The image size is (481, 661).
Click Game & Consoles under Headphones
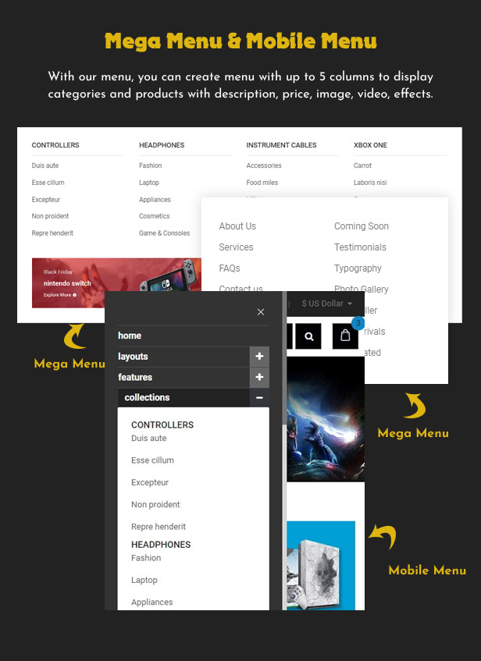(x=164, y=233)
